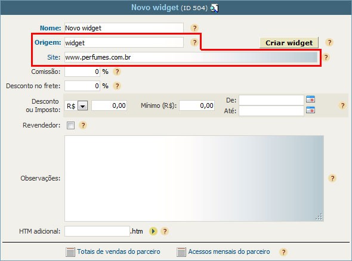Open help icon next to Origem field
This screenshot has height=261, width=352.
point(194,42)
